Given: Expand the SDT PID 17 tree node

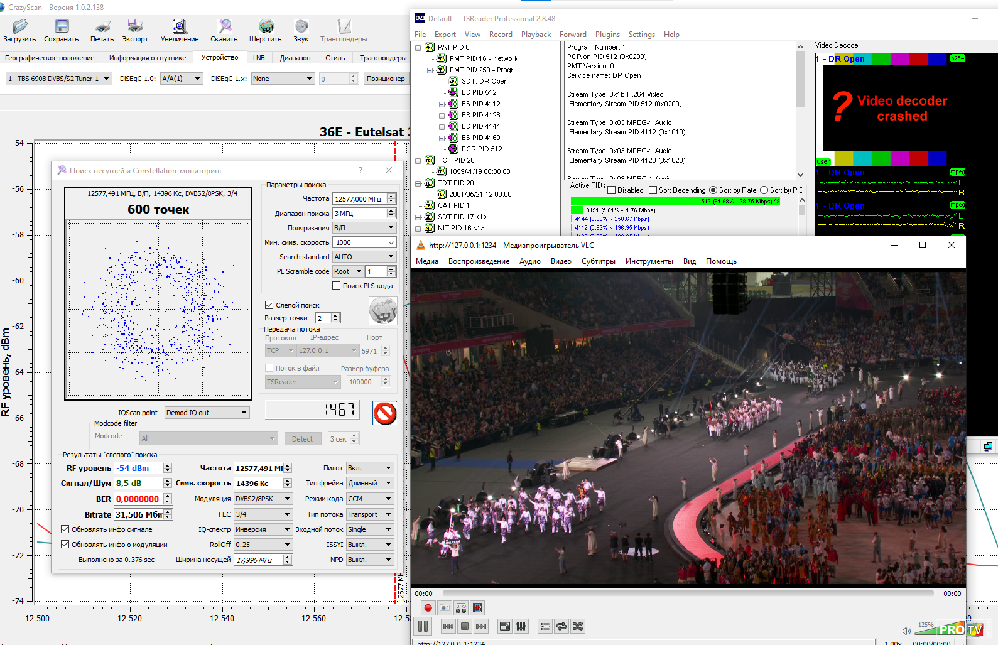Looking at the screenshot, I should [418, 217].
